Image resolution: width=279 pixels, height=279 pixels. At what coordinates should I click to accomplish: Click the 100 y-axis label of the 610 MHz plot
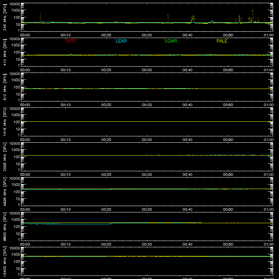point(17,87)
